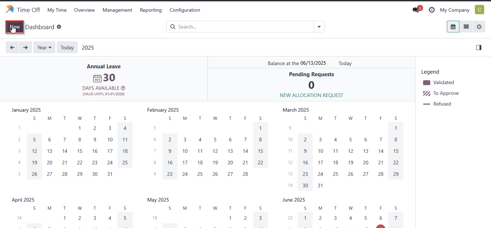The image size is (491, 228).
Task: Click the May 2025 month title
Action: pos(158,200)
